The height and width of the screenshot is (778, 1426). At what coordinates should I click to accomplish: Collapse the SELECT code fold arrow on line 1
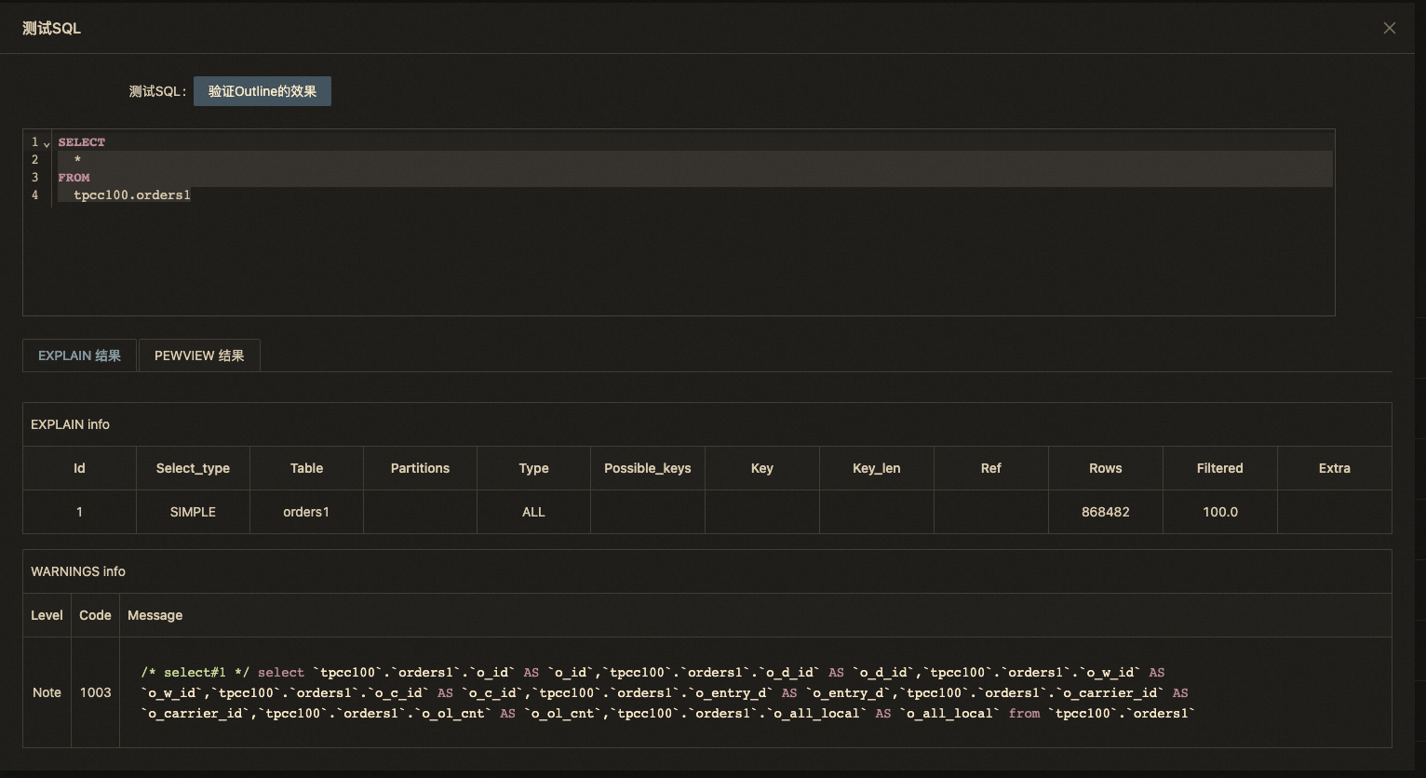[47, 143]
